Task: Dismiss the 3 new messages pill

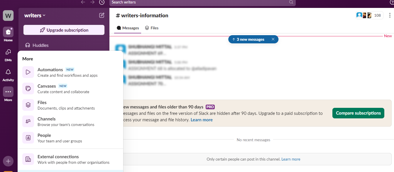Action: click(x=273, y=40)
